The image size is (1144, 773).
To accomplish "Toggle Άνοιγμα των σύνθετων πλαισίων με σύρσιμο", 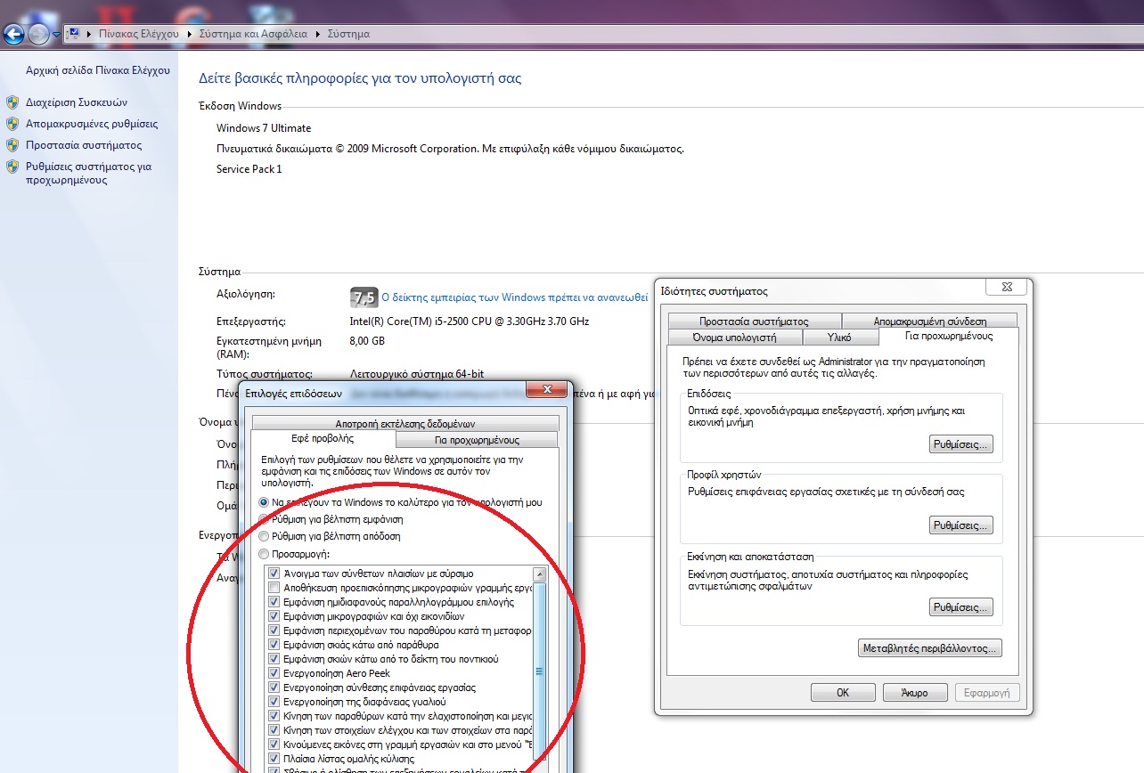I will pos(274,574).
